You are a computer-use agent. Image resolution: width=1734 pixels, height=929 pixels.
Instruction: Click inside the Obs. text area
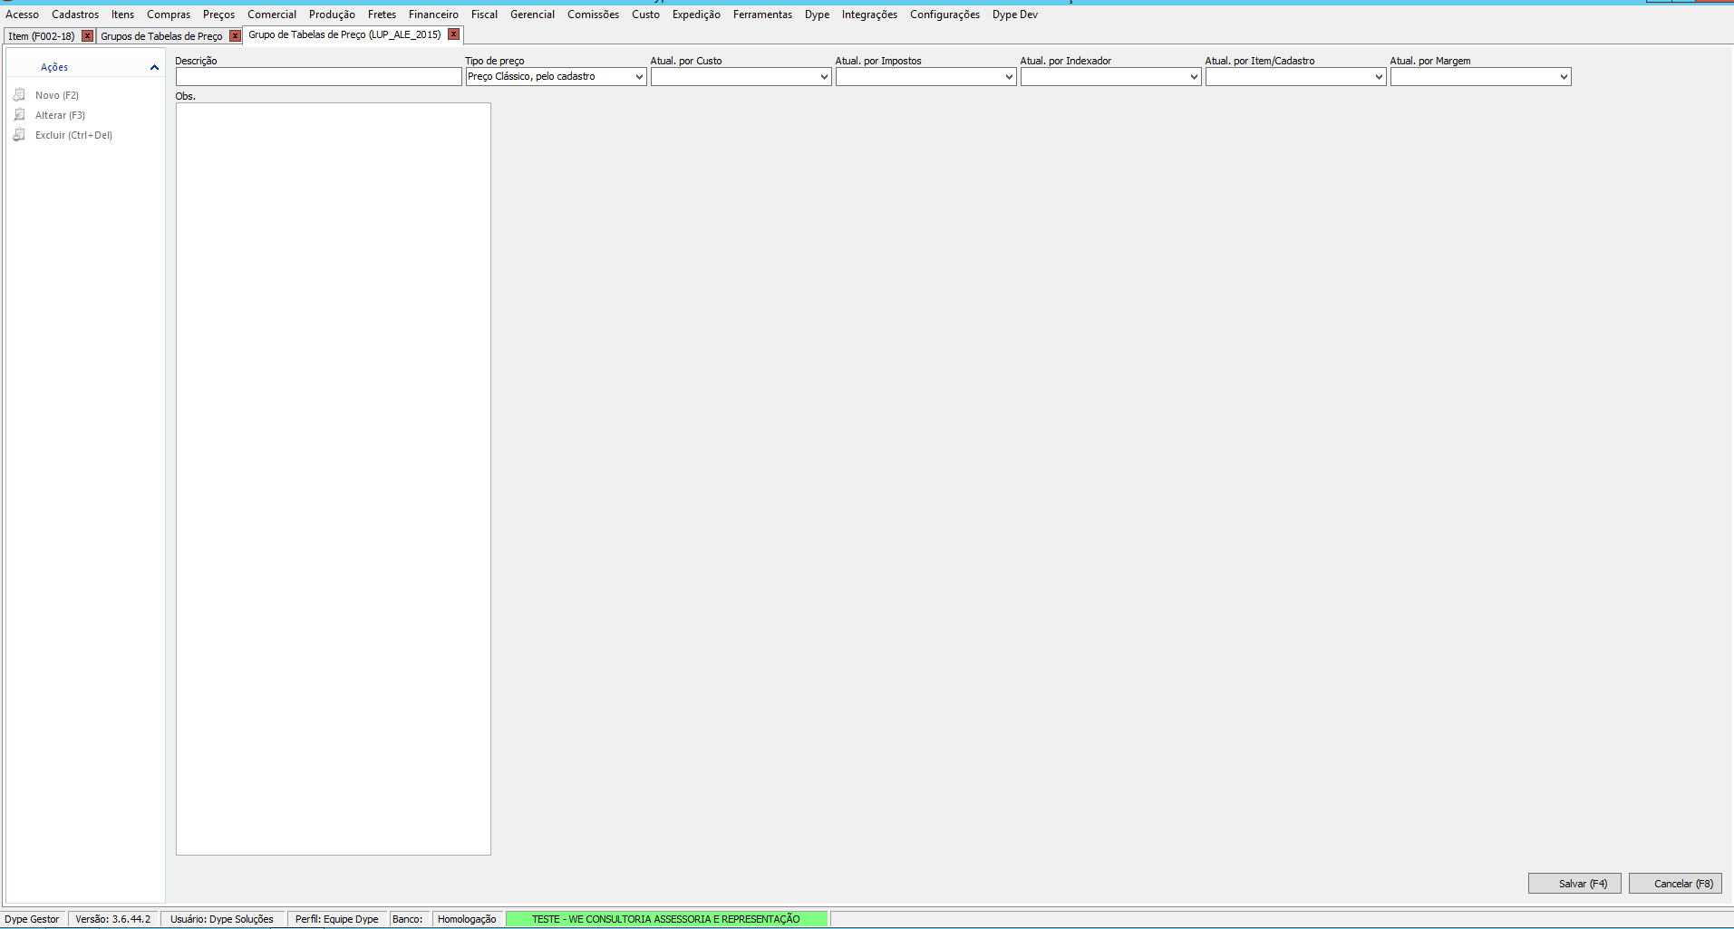334,479
